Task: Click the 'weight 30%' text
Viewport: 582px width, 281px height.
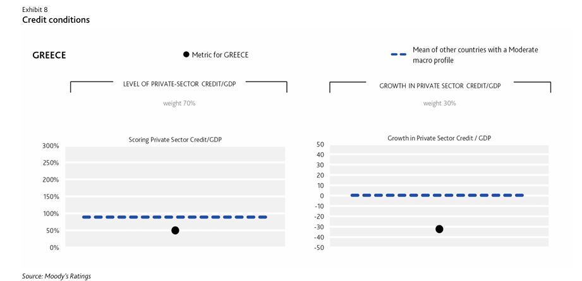Action: (440, 103)
